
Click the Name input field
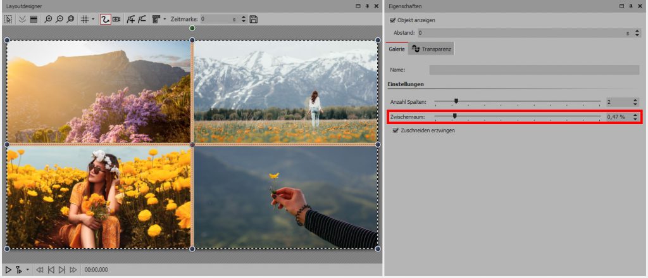click(535, 70)
